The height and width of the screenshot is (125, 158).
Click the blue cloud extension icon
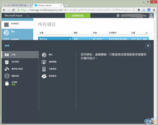pyautogui.click(x=149, y=10)
